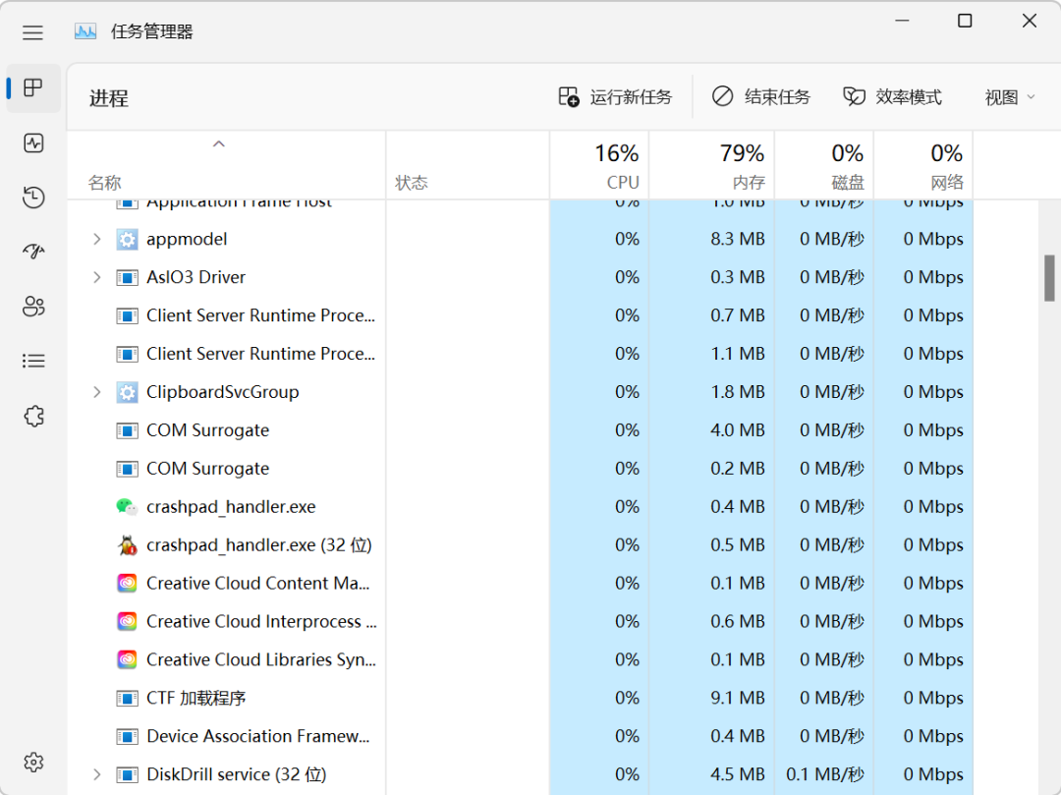This screenshot has width=1061, height=795.
Task: Click the ClipboardSvcGroup gear icon
Action: tap(127, 392)
